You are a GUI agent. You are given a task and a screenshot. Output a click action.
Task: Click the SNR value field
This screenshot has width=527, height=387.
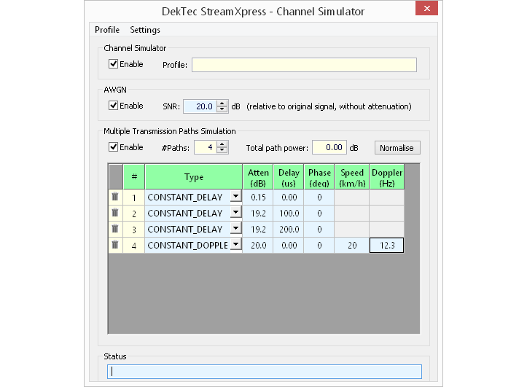point(200,106)
